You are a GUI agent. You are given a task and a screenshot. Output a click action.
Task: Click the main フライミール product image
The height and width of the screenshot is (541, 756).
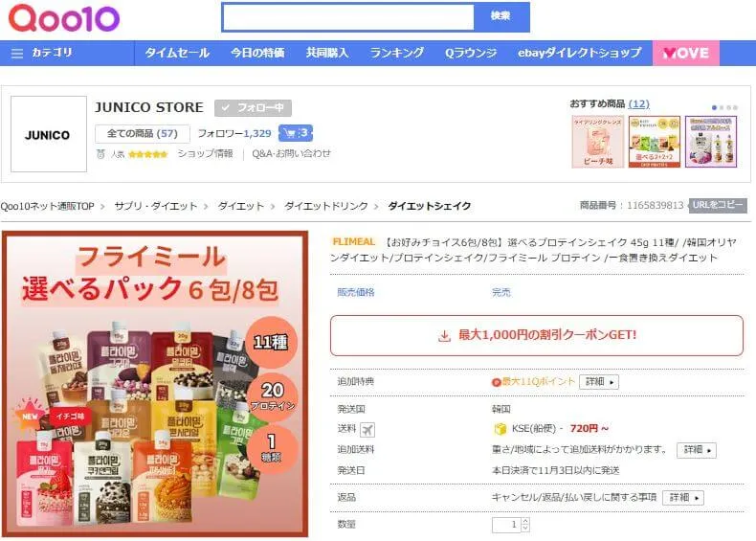pyautogui.click(x=155, y=384)
